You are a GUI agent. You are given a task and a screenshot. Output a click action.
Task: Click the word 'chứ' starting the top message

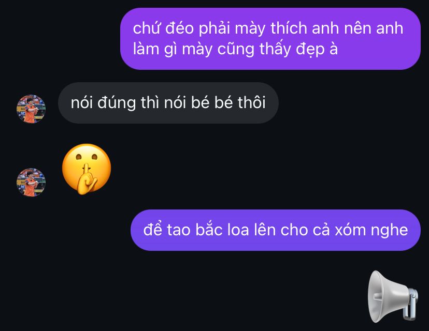point(147,28)
